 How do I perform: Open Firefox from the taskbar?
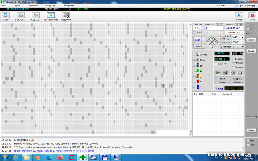[x=60, y=157]
